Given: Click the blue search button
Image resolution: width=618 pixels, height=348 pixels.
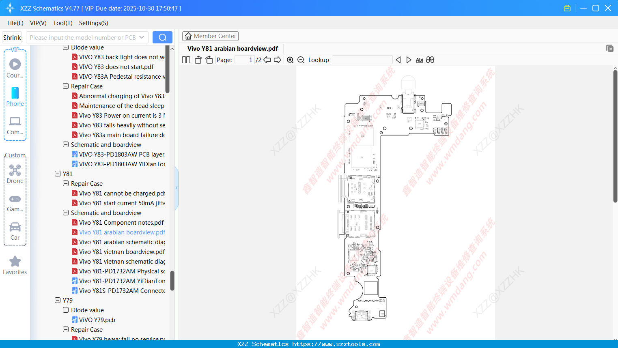Looking at the screenshot, I should 162,37.
